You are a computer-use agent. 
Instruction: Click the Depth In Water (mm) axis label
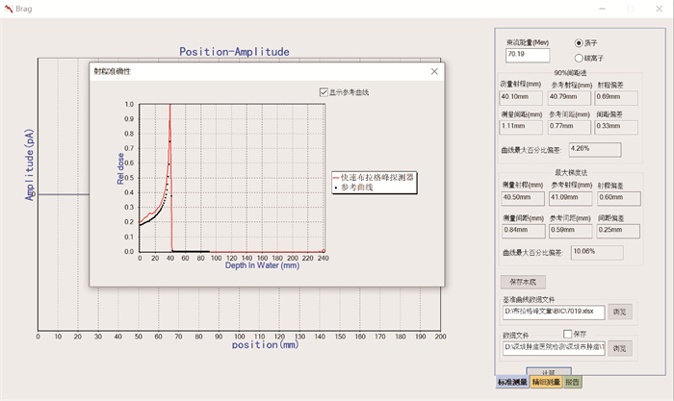click(x=262, y=265)
